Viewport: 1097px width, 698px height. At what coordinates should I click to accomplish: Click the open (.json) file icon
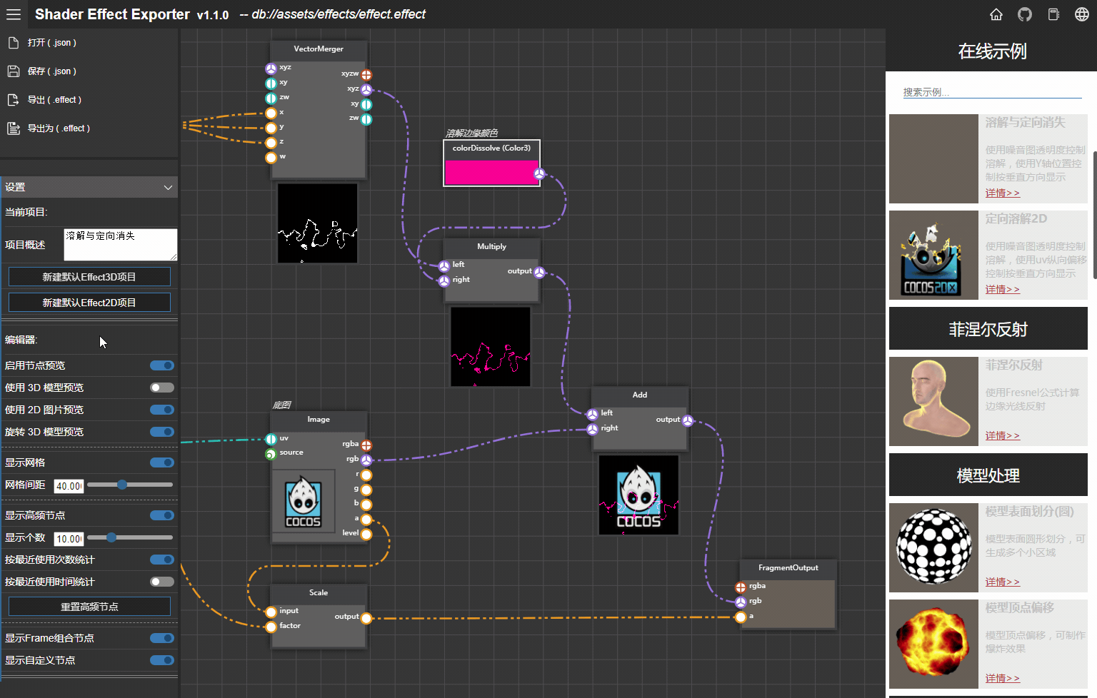point(13,43)
